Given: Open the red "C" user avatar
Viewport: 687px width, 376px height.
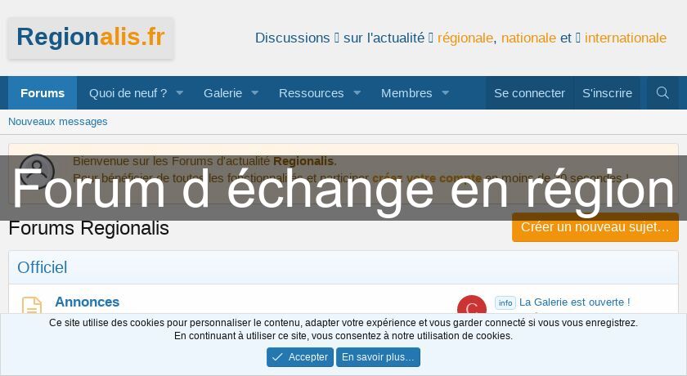Looking at the screenshot, I should (x=471, y=308).
